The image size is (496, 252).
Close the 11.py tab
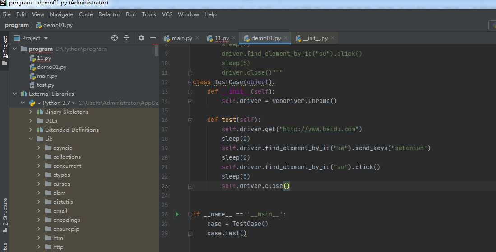point(234,38)
